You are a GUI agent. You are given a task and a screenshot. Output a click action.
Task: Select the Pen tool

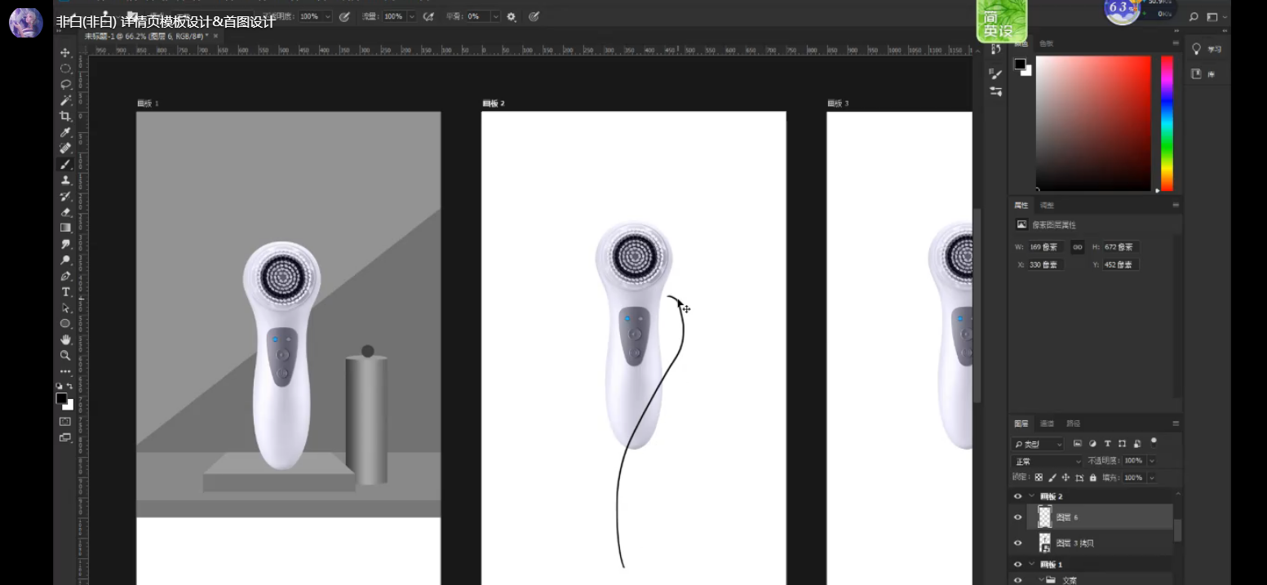[65, 276]
